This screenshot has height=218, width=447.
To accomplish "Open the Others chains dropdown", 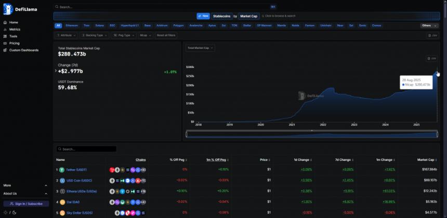I will click(429, 25).
